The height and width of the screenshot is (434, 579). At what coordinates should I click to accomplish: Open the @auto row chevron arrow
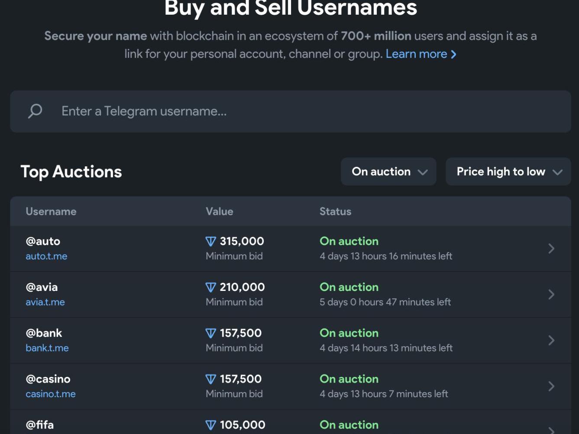tap(551, 249)
